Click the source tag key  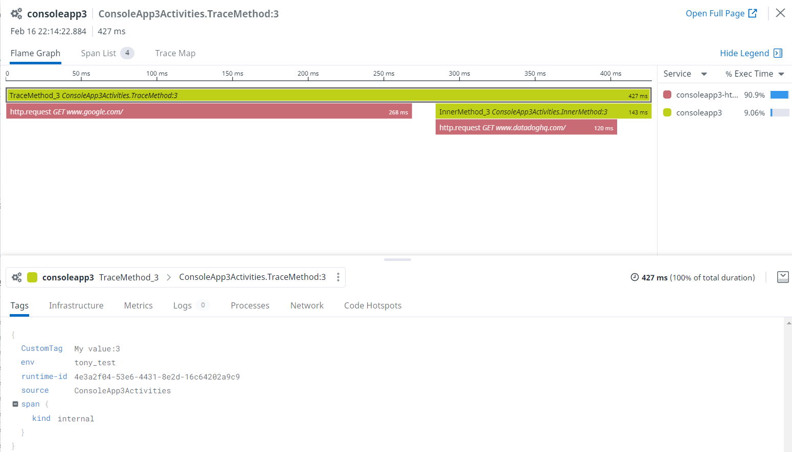(x=35, y=390)
